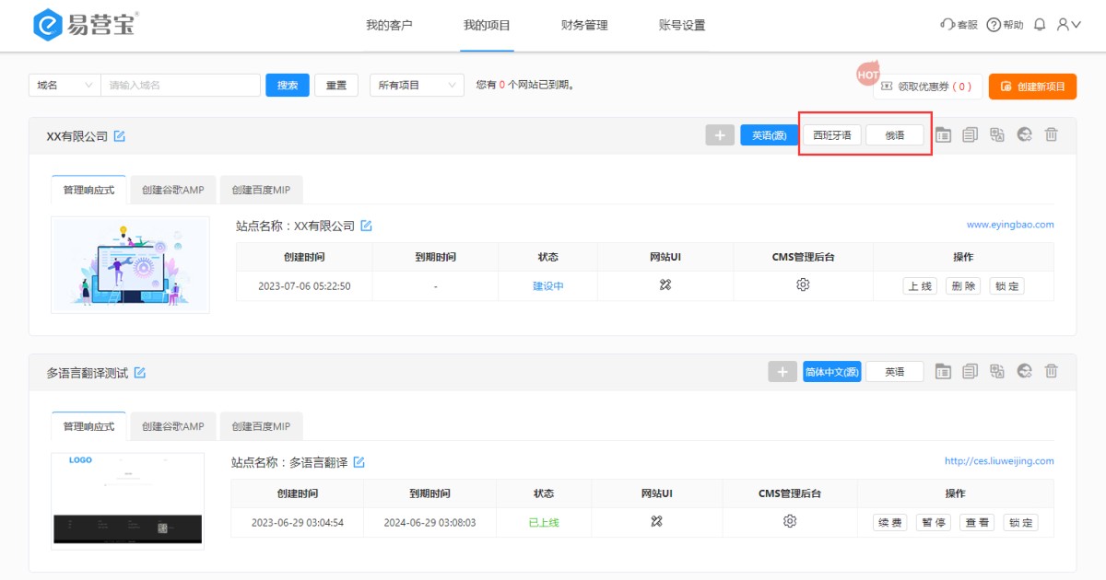
Task: Click the gray plus button in XX有限公司 header
Action: click(720, 135)
